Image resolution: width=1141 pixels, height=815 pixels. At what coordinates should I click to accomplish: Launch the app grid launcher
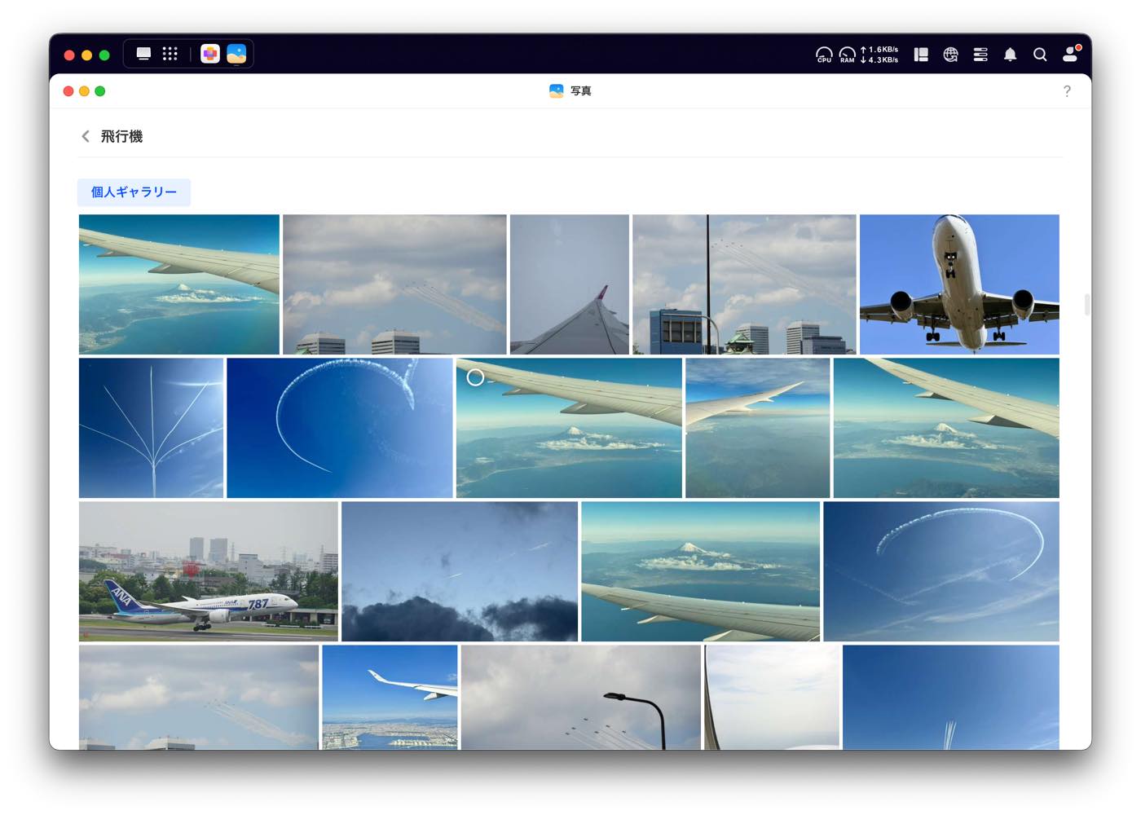170,53
